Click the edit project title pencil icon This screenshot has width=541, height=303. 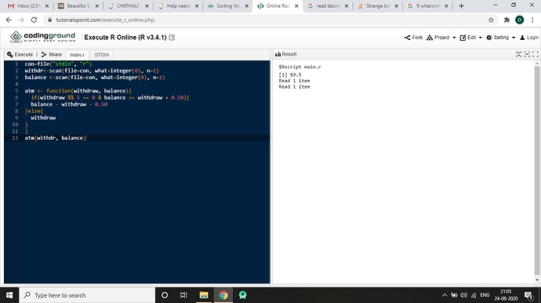[x=172, y=38]
